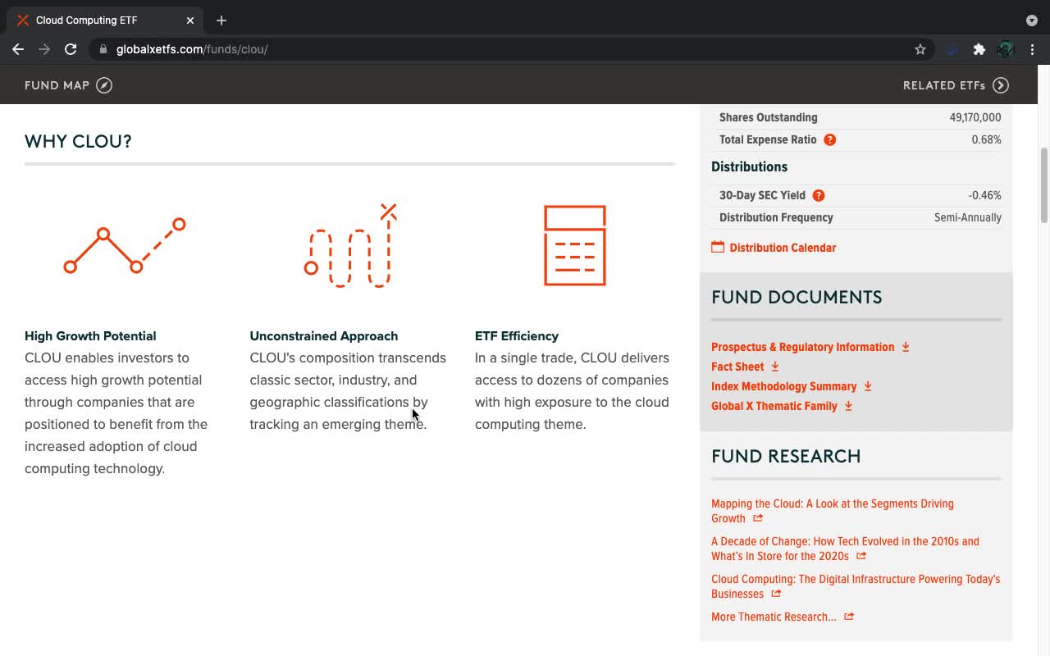Image resolution: width=1050 pixels, height=656 pixels.
Task: Open More Thematic Research link
Action: [x=774, y=617]
